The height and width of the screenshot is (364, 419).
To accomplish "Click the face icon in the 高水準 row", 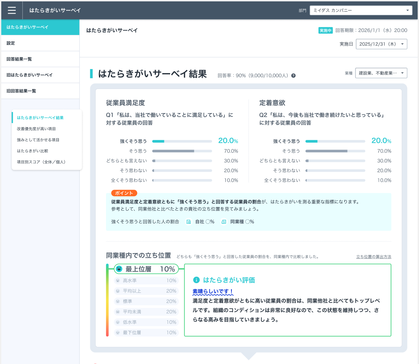I will [118, 280].
